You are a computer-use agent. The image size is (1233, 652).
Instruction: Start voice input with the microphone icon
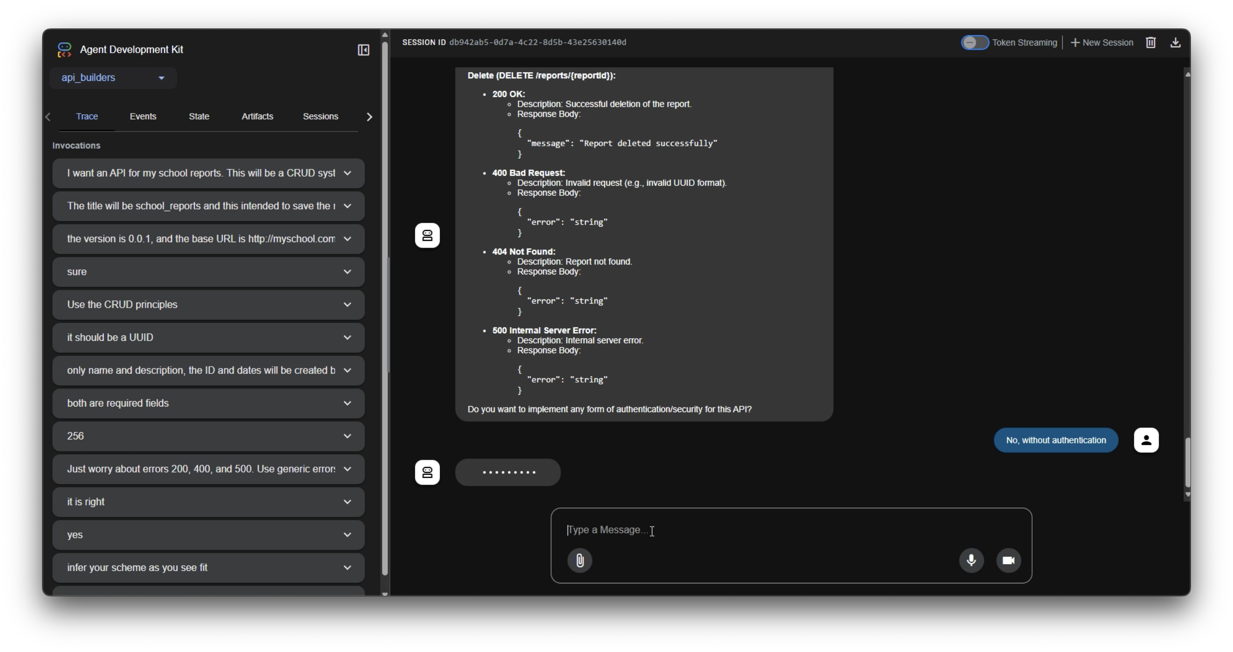click(971, 560)
